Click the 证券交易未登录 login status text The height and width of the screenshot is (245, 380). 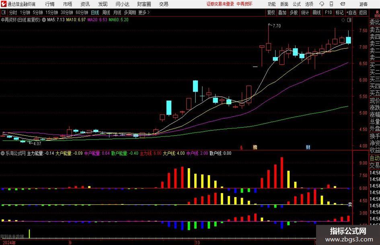[x=220, y=4]
